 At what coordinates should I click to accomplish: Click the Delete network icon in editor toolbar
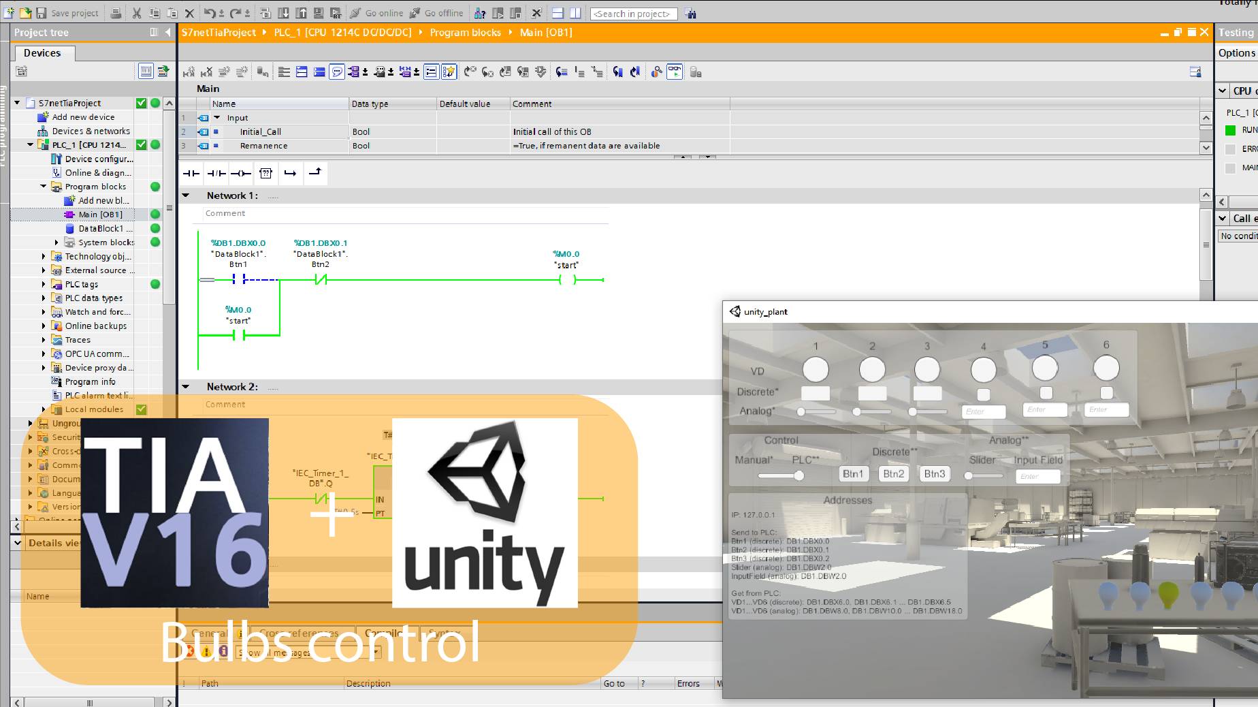[x=206, y=72]
